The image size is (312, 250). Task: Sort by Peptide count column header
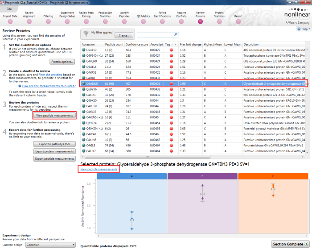pyautogui.click(x=114, y=45)
